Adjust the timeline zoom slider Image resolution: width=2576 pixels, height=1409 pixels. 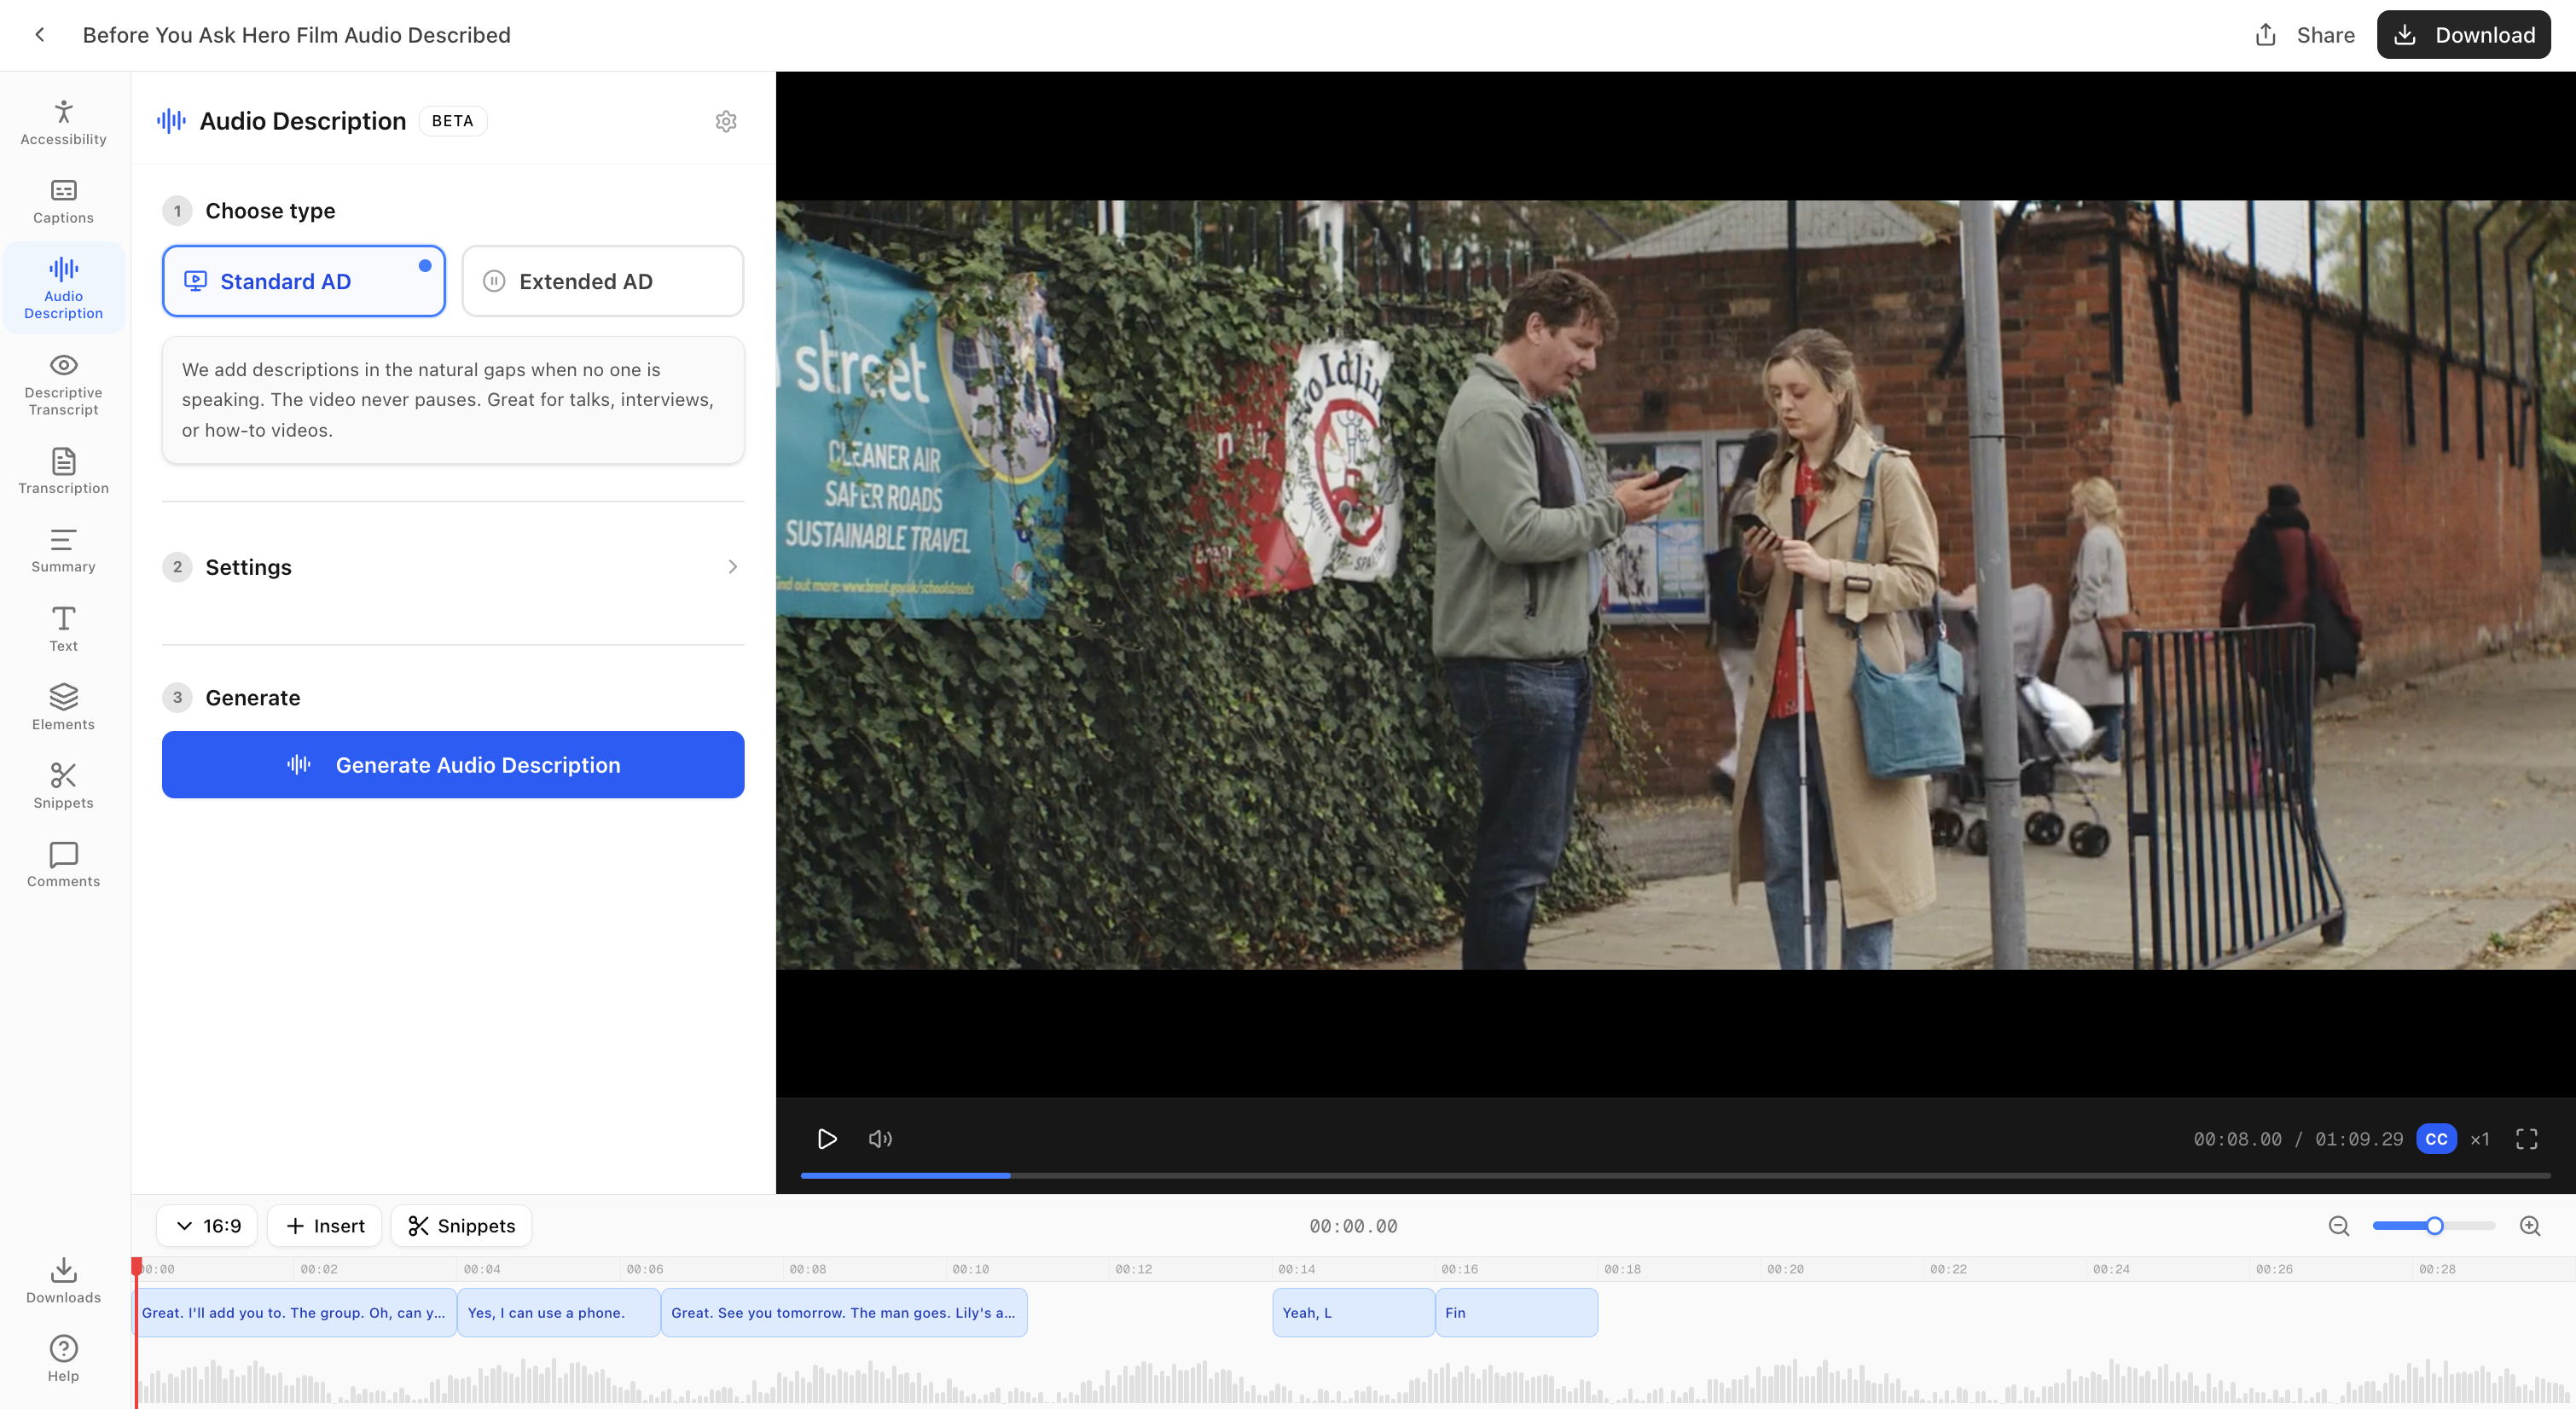2434,1225
